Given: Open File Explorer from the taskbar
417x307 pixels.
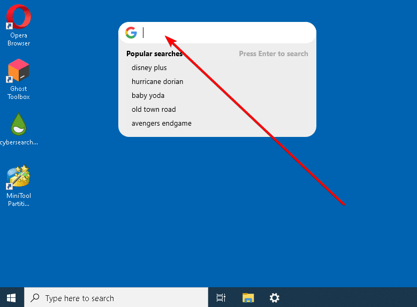Looking at the screenshot, I should point(248,298).
